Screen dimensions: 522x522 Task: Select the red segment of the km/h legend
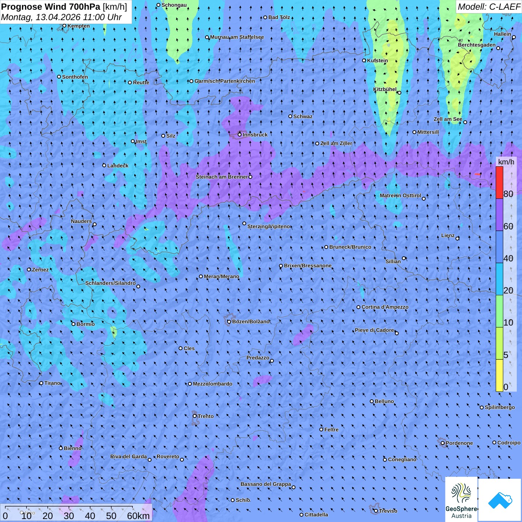(499, 182)
